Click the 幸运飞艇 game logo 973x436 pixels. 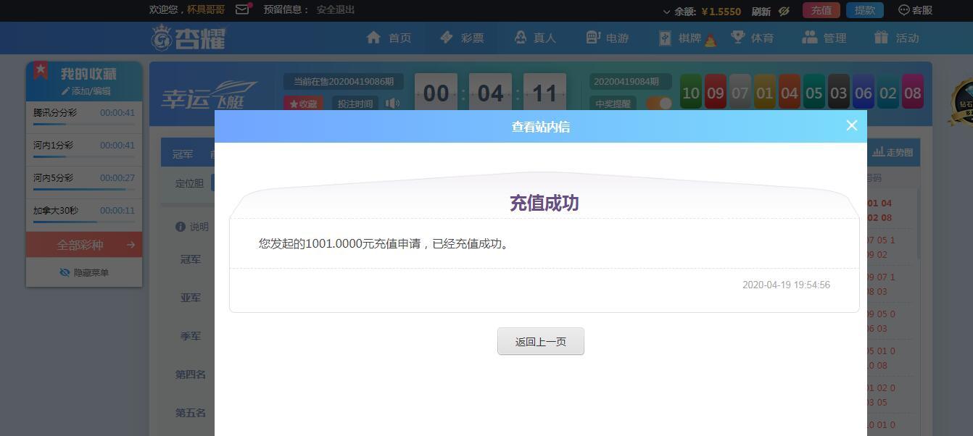click(x=208, y=94)
